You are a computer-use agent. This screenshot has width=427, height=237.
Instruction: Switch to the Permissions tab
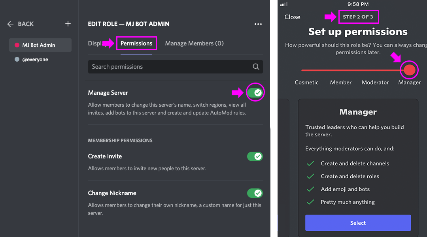[136, 43]
